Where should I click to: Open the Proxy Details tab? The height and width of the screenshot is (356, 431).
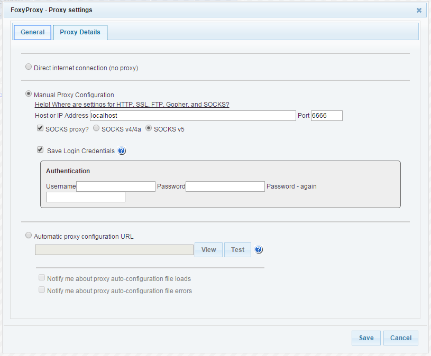(80, 32)
